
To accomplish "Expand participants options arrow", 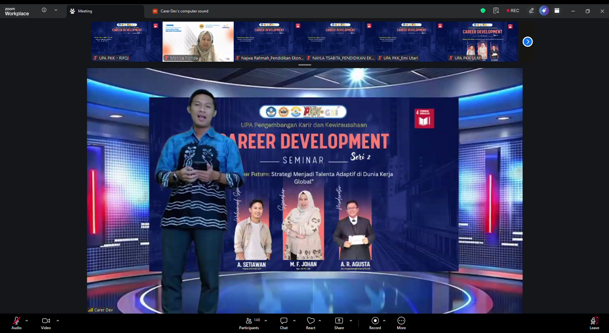I will point(266,321).
